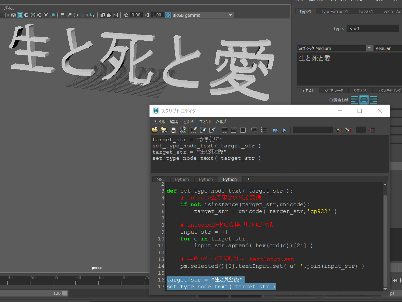The width and height of the screenshot is (402, 302).
Task: Click Find Next flashlight down icon
Action: point(339,130)
